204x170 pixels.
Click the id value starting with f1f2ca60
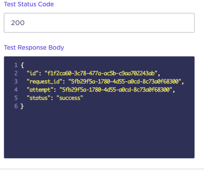pyautogui.click(x=101, y=73)
